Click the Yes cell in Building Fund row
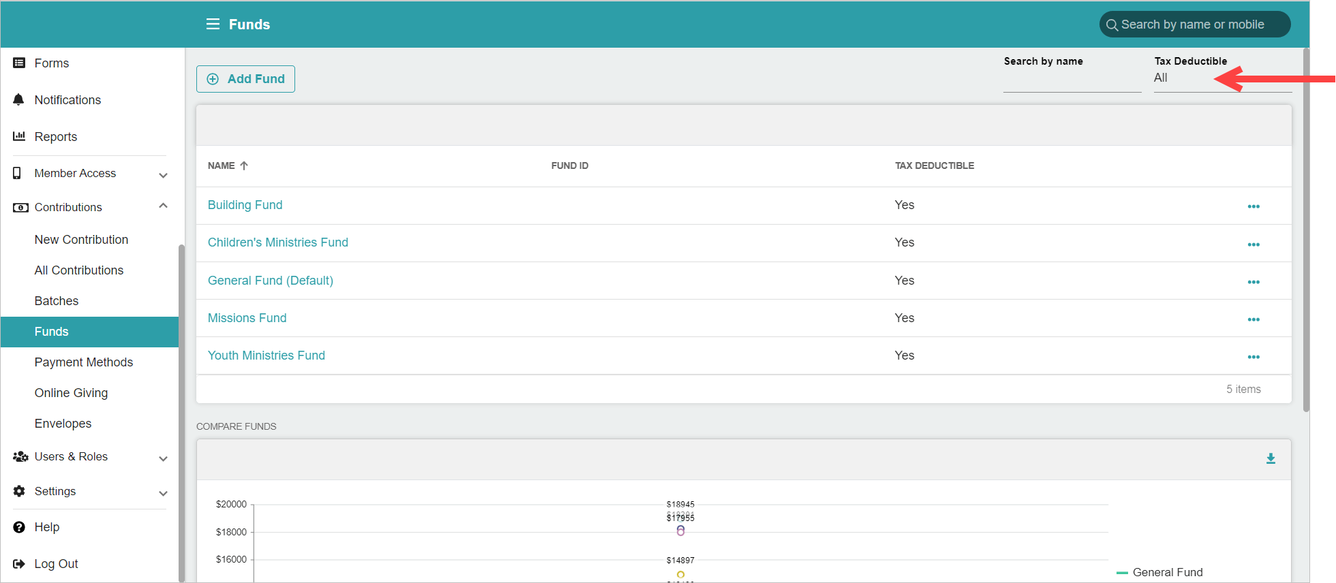Image resolution: width=1336 pixels, height=583 pixels. [x=904, y=205]
